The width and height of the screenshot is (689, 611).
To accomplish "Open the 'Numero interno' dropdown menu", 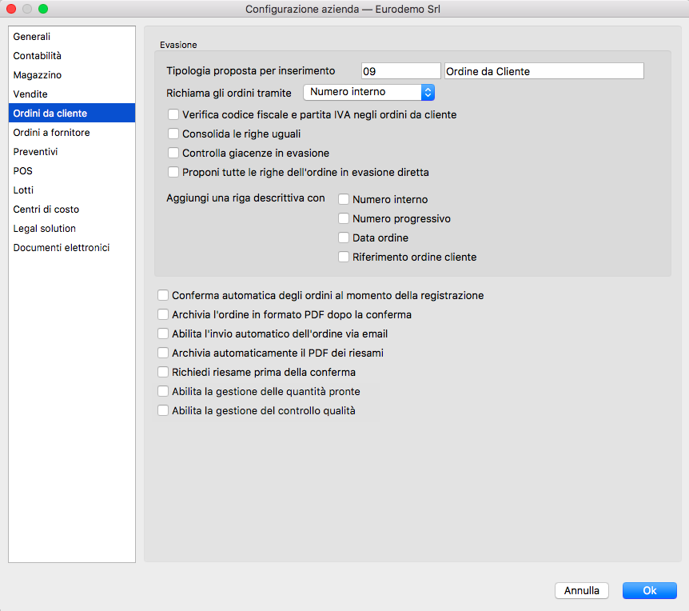I will point(368,92).
